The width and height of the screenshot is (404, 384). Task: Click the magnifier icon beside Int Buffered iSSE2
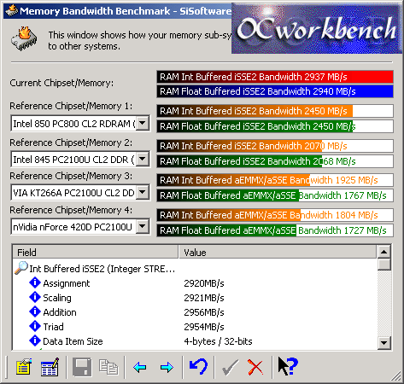point(21,268)
